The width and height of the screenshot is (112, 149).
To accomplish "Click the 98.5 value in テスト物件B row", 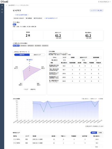I will pyautogui.click(x=97, y=143).
